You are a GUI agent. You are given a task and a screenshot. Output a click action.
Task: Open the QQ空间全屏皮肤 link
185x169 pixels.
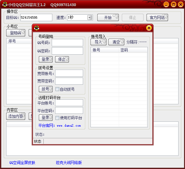click(x=22, y=163)
